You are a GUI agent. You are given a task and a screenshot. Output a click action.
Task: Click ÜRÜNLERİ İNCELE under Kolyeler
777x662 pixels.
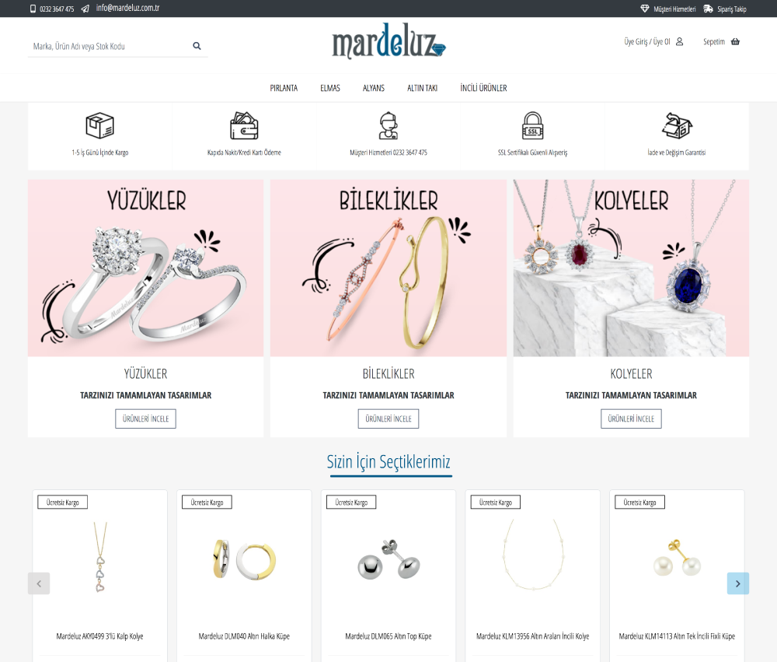631,419
